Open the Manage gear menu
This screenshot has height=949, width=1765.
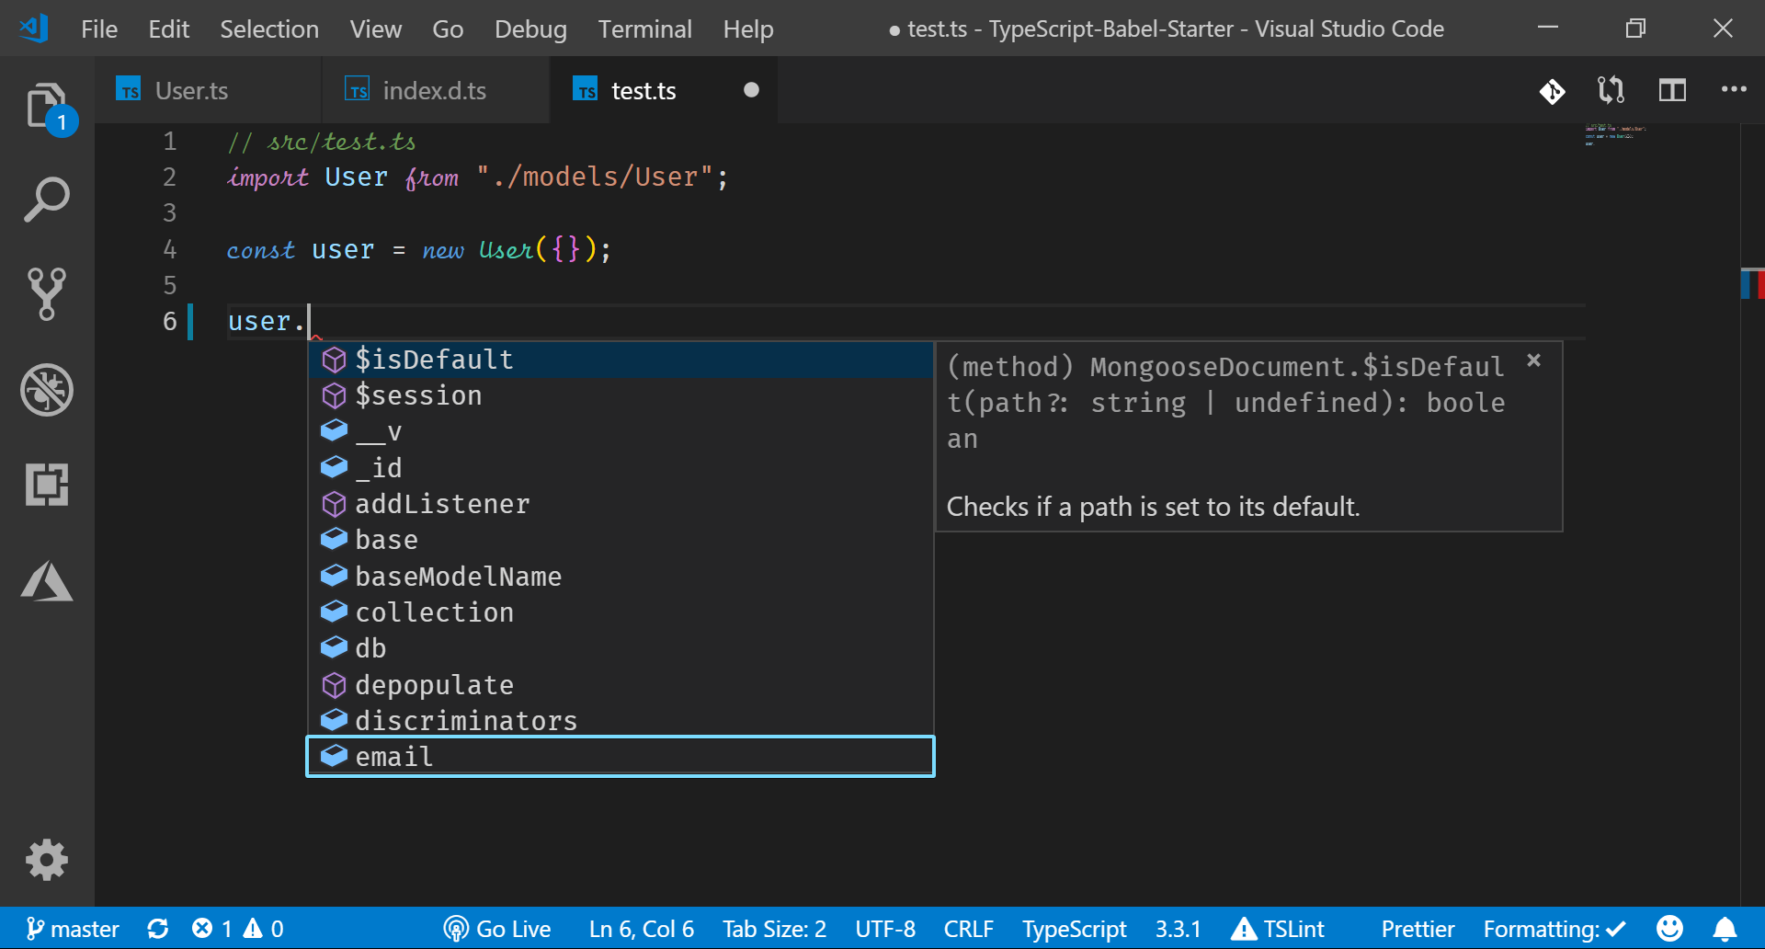point(46,860)
